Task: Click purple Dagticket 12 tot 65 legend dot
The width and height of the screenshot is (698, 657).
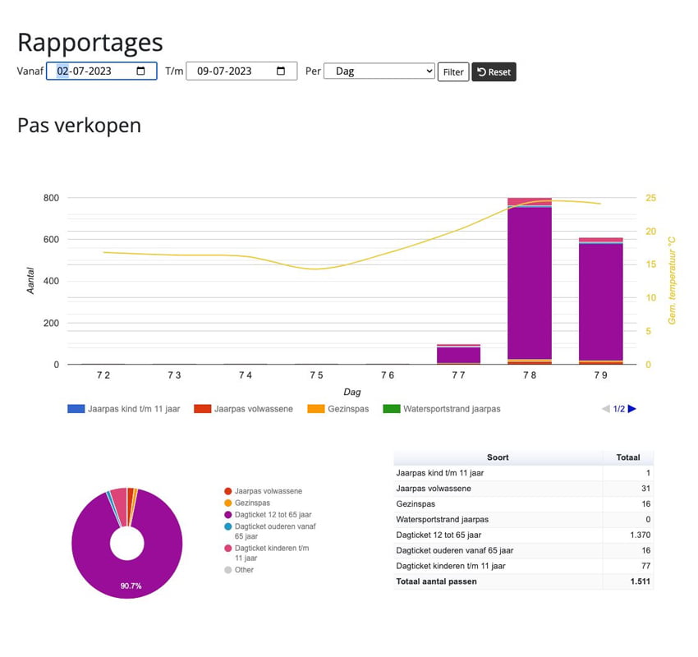Action: [x=227, y=515]
